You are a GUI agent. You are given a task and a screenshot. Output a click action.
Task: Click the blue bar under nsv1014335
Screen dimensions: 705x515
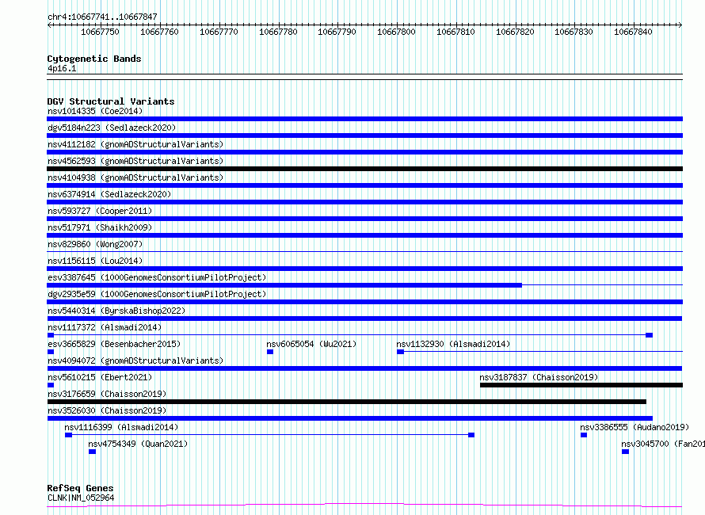pyautogui.click(x=364, y=119)
